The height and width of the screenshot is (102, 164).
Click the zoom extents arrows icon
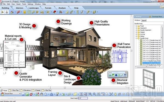(111, 94)
